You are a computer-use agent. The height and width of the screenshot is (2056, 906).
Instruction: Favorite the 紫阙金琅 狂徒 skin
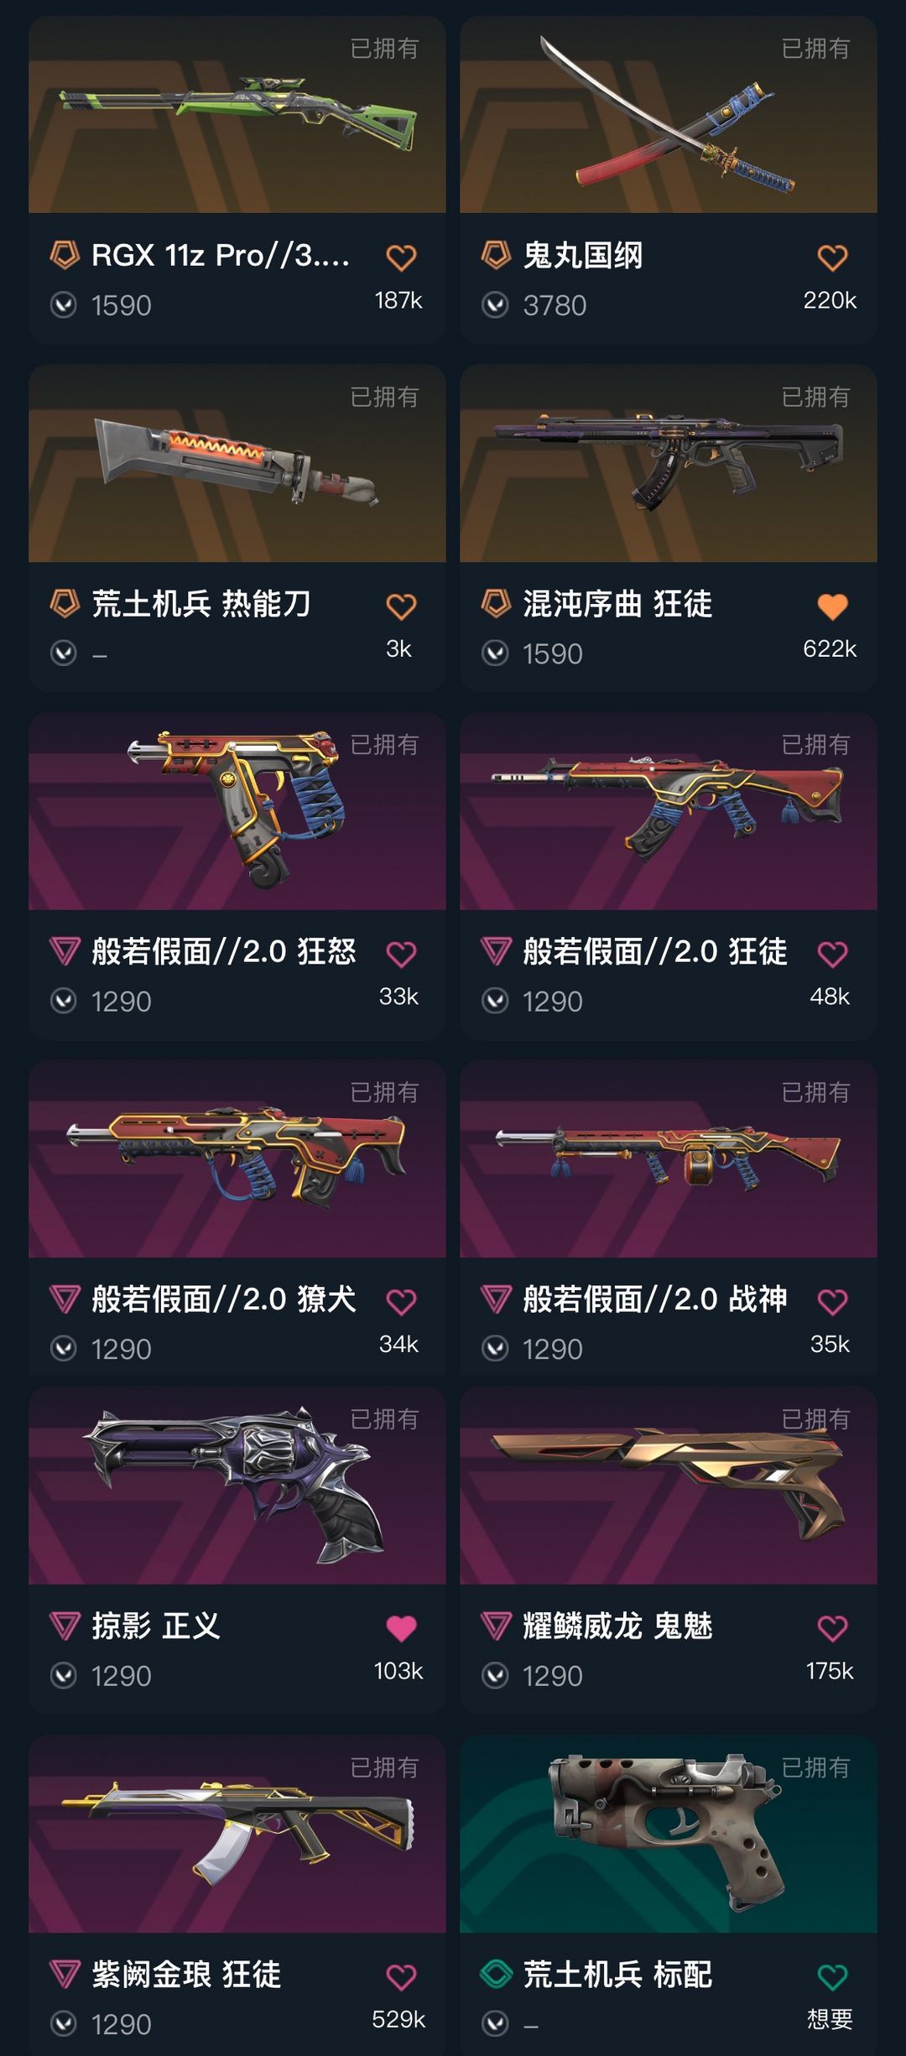(x=401, y=1977)
